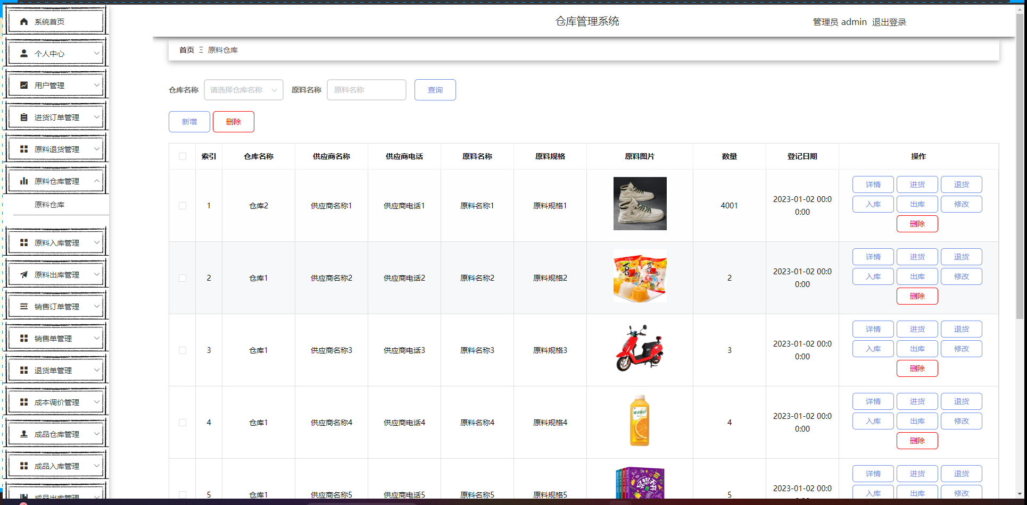Toggle the select-all checkbox in table header

pyautogui.click(x=183, y=156)
